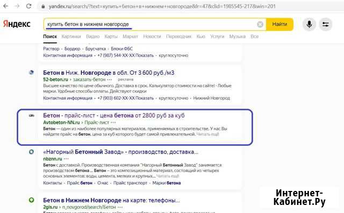
Task: Switch to the Маркет tab
Action: [130, 37]
